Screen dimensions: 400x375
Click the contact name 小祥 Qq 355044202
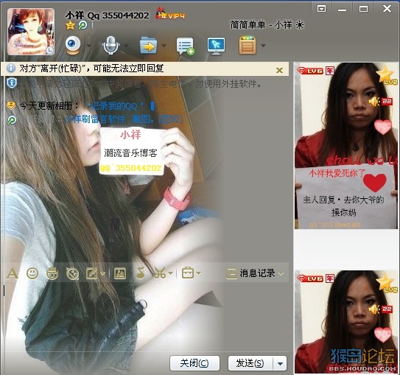pyautogui.click(x=107, y=15)
